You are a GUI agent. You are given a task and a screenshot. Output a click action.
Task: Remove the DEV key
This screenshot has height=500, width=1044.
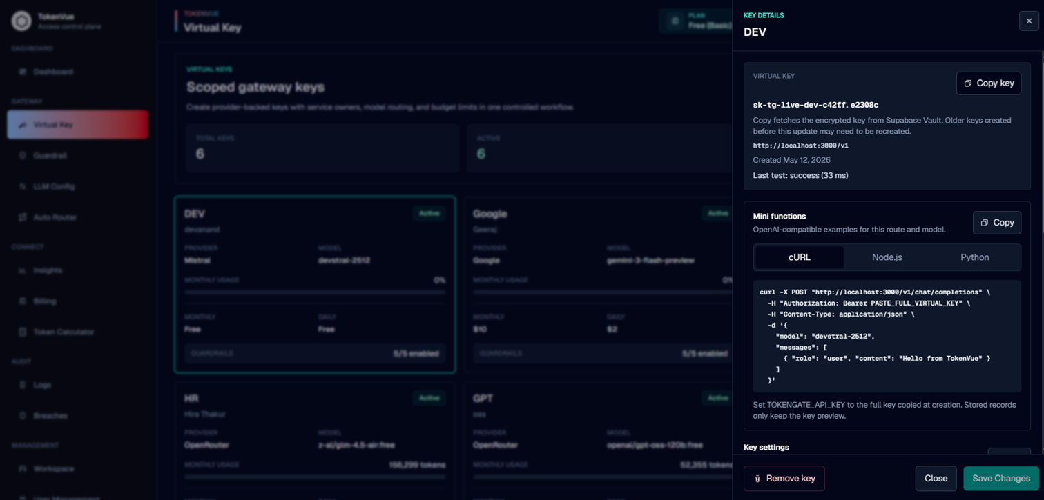coord(784,479)
